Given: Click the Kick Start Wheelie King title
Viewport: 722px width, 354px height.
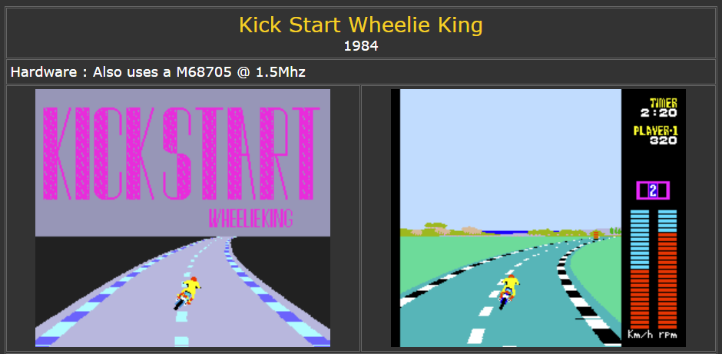Looking at the screenshot, I should [360, 25].
